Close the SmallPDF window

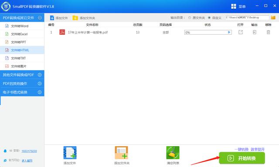click(x=275, y=6)
